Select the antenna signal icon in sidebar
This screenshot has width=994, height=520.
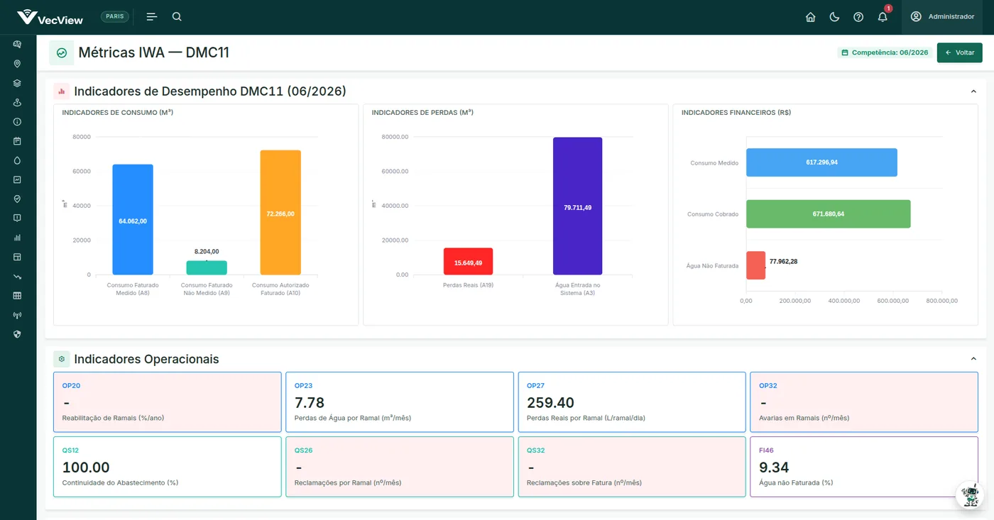click(17, 315)
